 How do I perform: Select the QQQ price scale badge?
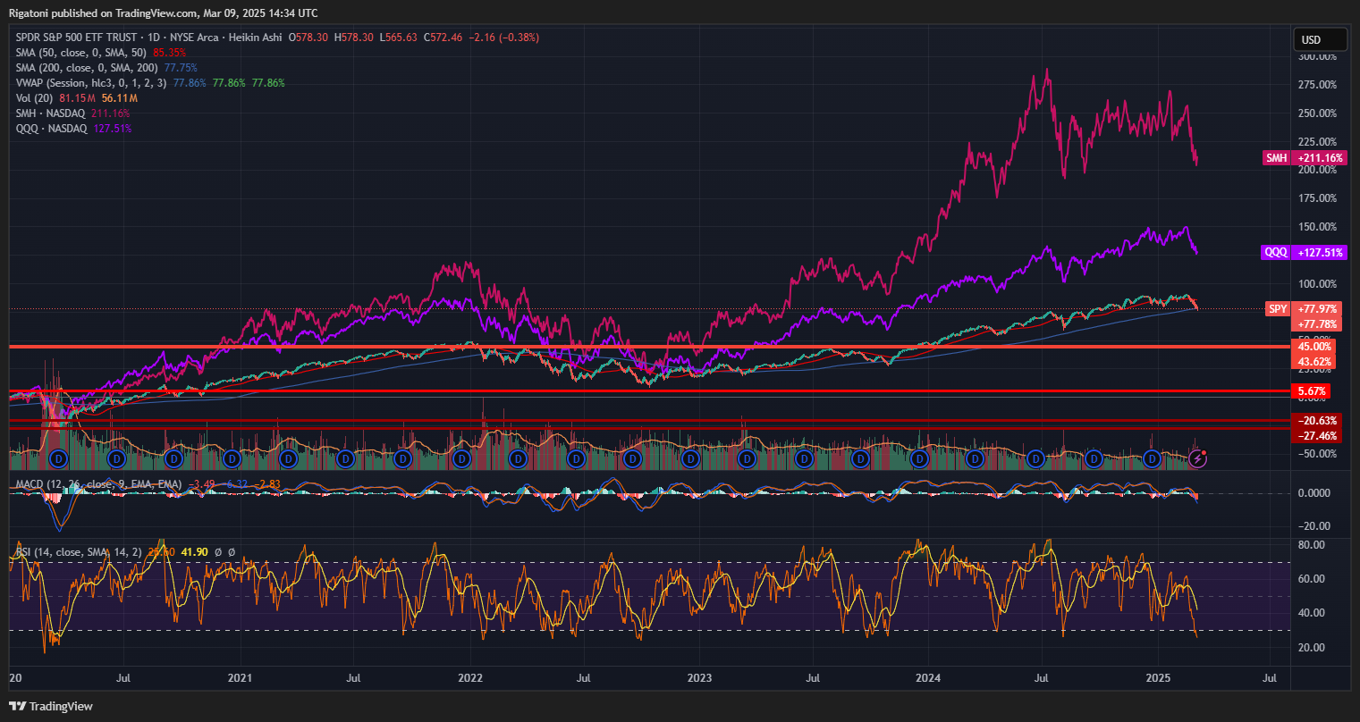coord(1276,252)
